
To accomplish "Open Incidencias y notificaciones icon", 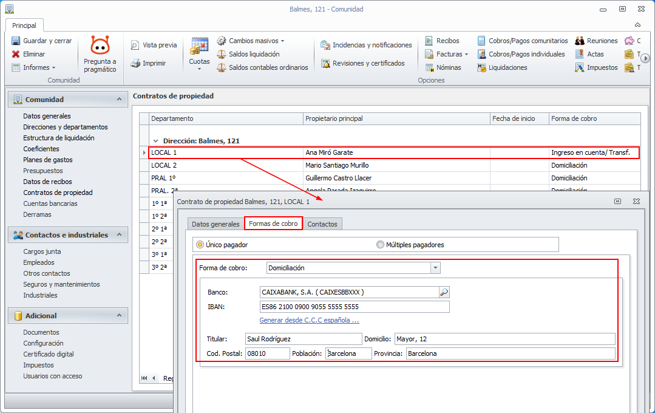I will pos(325,45).
